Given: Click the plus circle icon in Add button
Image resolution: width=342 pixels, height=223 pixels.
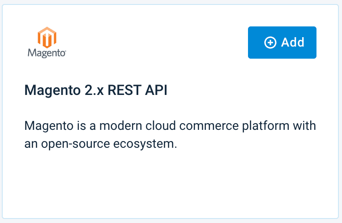Looking at the screenshot, I should (x=270, y=43).
